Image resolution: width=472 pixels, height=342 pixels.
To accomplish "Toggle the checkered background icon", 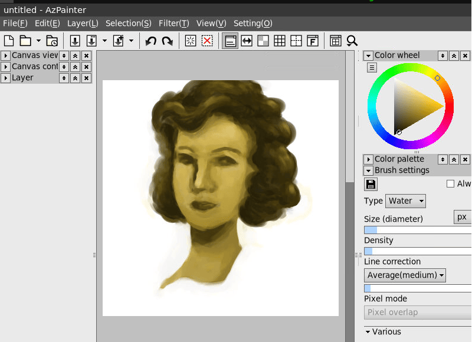I will (263, 41).
